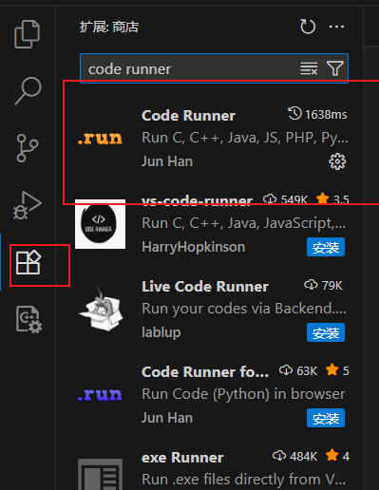Click vs-code-runner 3.5 star rating
Viewport: 379px width, 490px height.
coord(332,199)
